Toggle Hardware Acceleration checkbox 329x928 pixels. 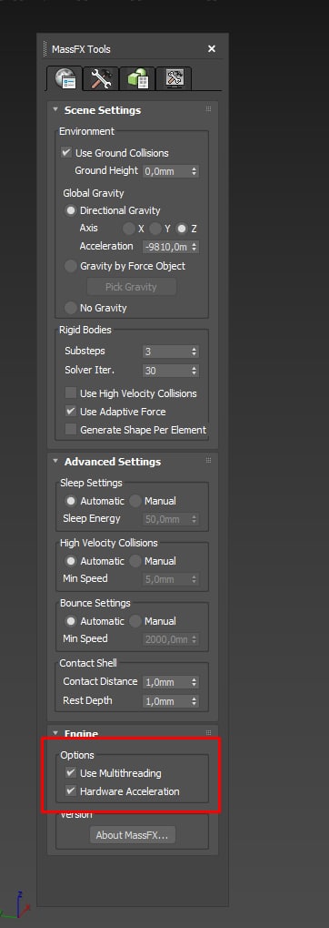pos(71,791)
